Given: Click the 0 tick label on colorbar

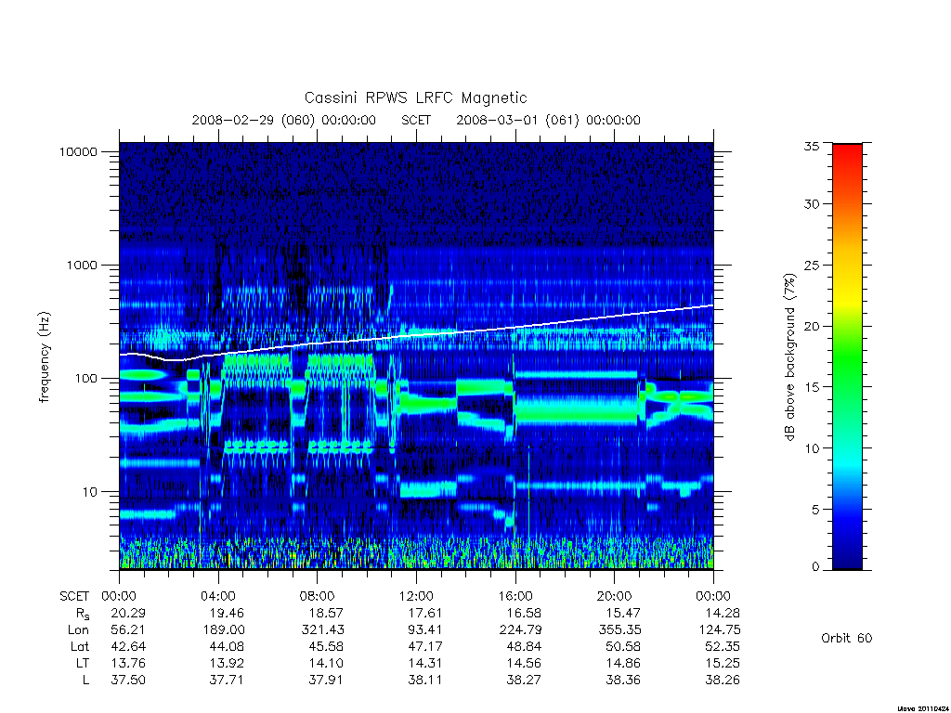Looking at the screenshot, I should (814, 567).
